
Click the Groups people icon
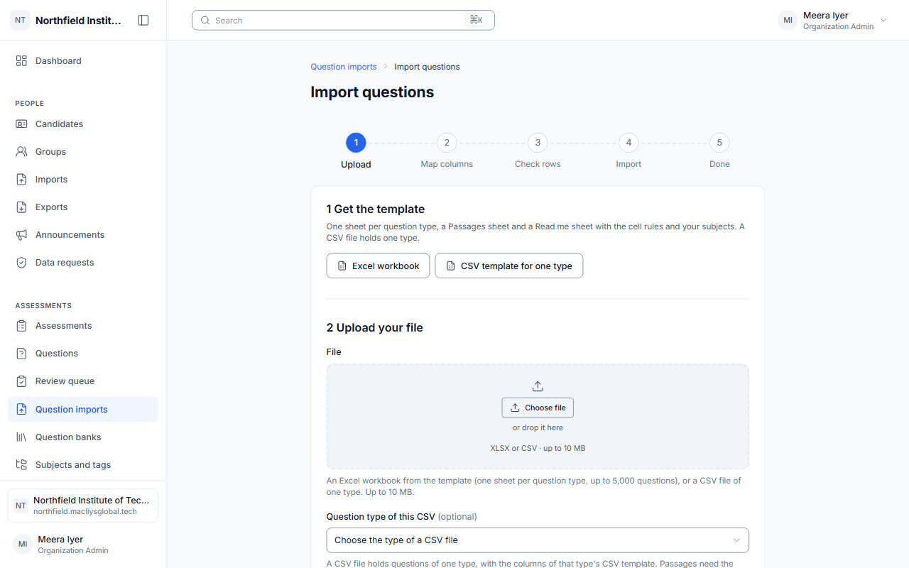tap(21, 152)
